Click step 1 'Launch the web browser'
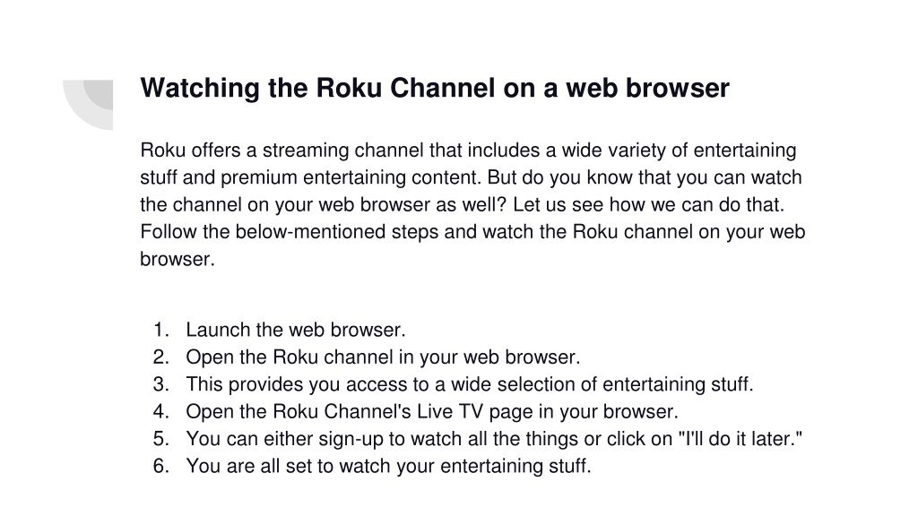 point(296,330)
